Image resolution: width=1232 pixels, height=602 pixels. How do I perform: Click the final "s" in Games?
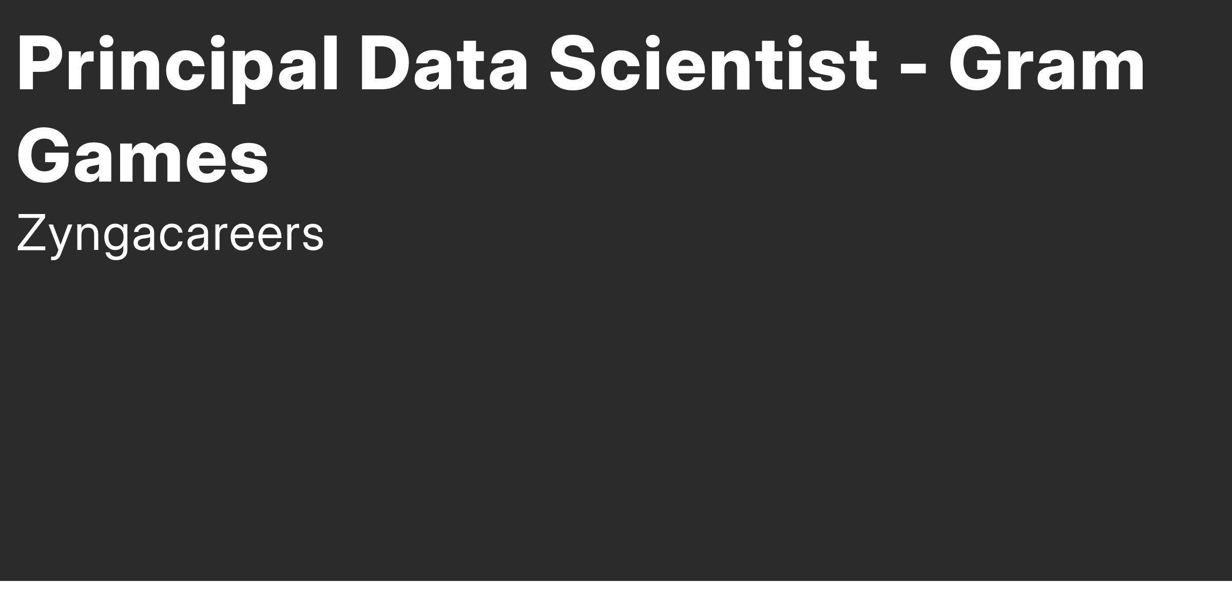pos(248,163)
